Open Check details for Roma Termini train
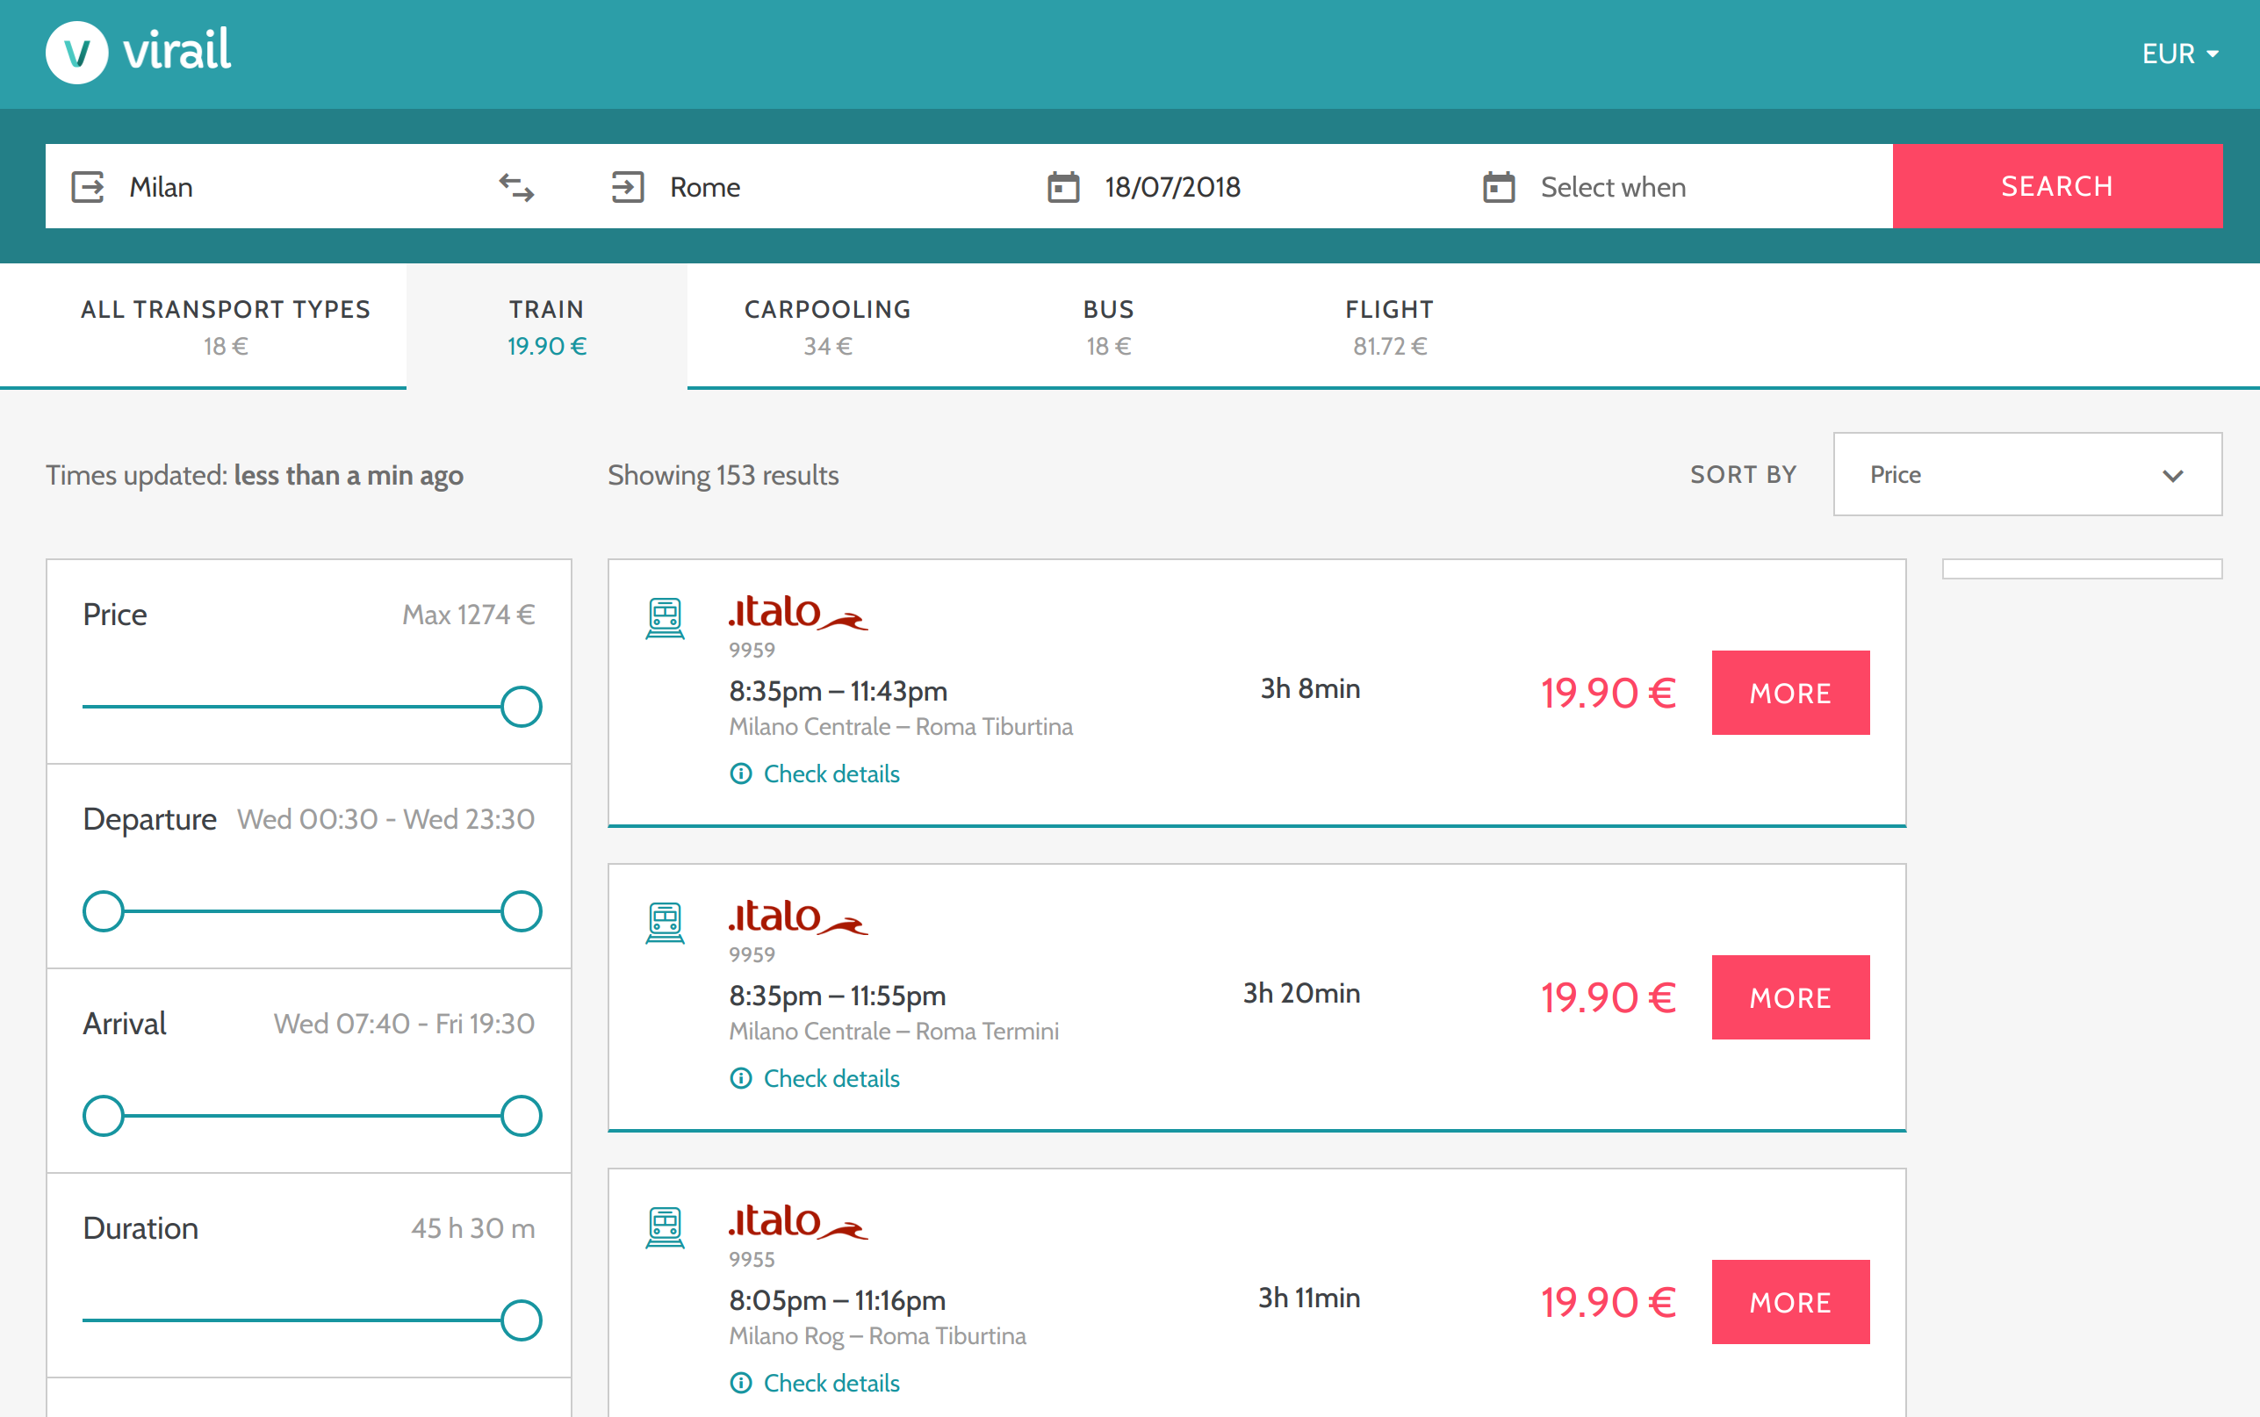Image resolution: width=2260 pixels, height=1417 pixels. [831, 1079]
